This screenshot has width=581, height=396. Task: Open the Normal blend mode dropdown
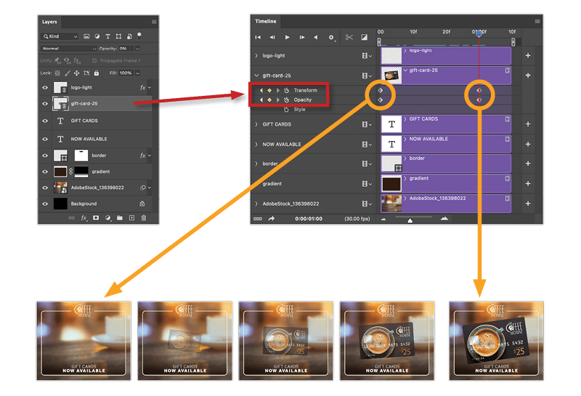pyautogui.click(x=68, y=49)
